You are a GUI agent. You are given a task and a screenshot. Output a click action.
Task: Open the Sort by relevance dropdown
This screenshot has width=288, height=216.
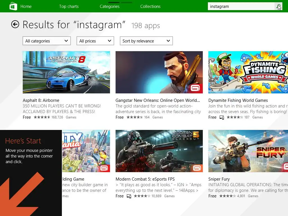146,41
